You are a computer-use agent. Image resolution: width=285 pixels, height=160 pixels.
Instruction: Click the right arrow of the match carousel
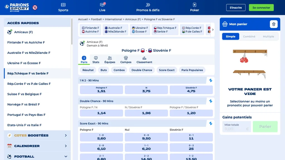[x=213, y=29]
